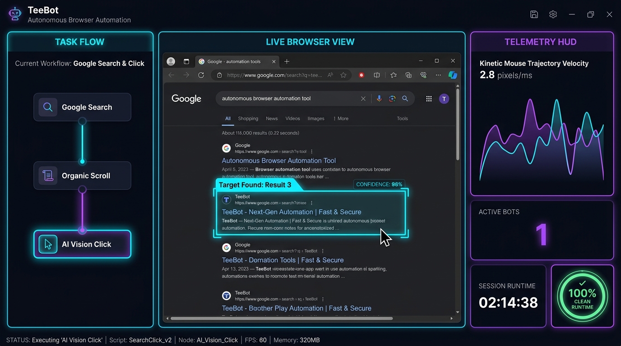Open browser three-dot settings menu
The width and height of the screenshot is (621, 346).
(x=438, y=75)
